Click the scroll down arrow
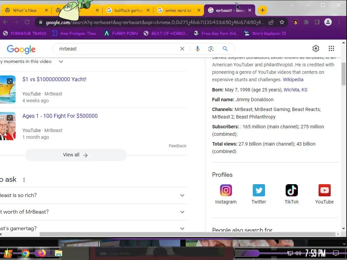This screenshot has width=347, height=260. point(344,229)
